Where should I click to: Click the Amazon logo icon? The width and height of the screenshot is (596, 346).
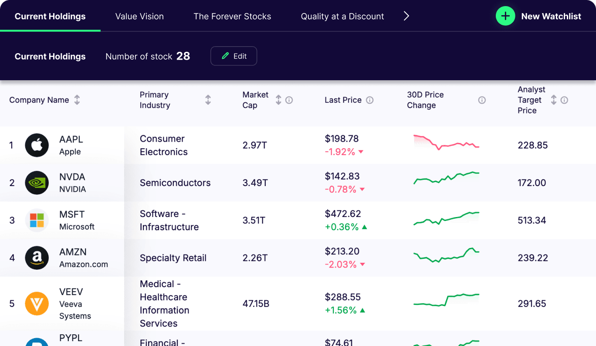(x=37, y=258)
